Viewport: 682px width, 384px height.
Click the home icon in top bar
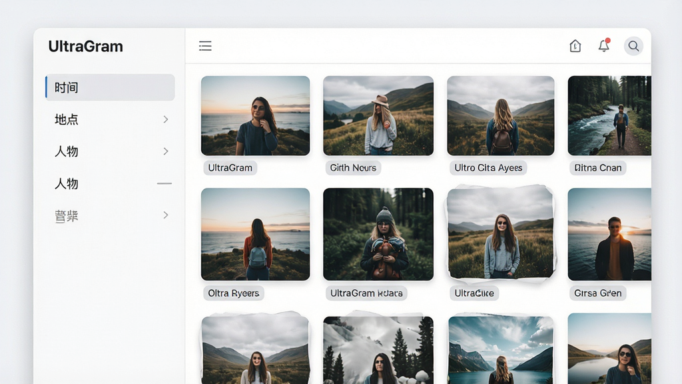click(x=575, y=46)
